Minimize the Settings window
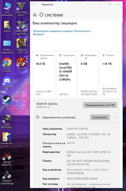The image size is (126, 191). (x=101, y=4)
